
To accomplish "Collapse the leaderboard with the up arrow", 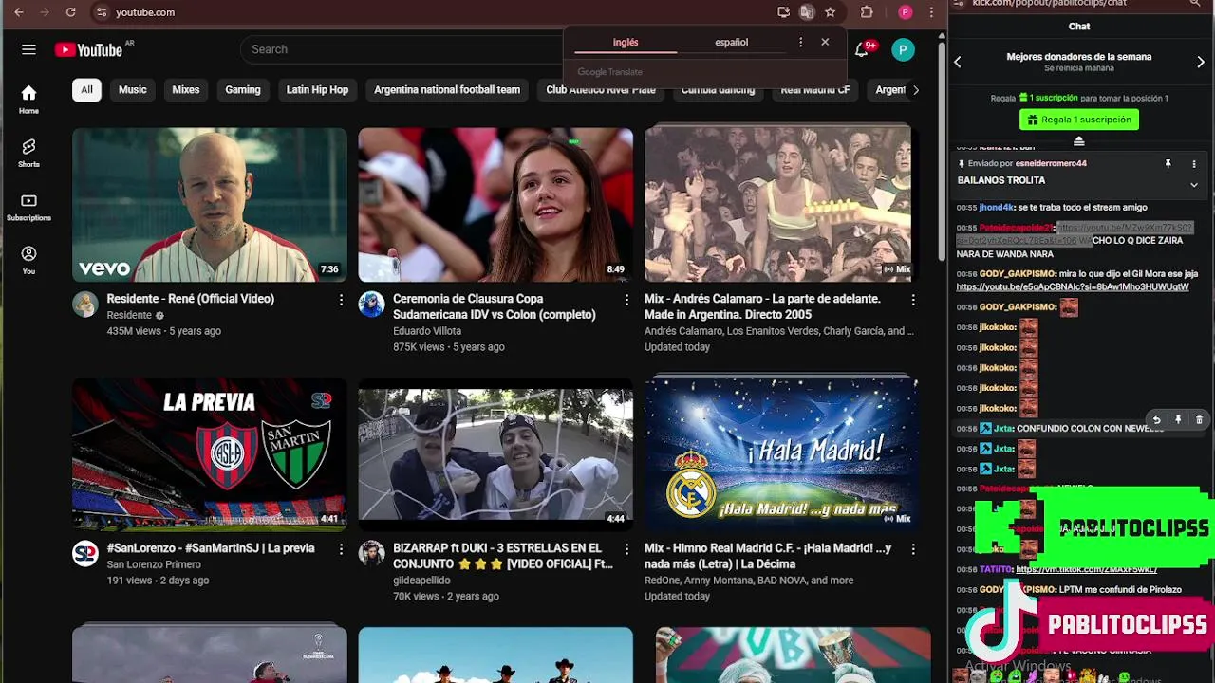I will [1078, 141].
